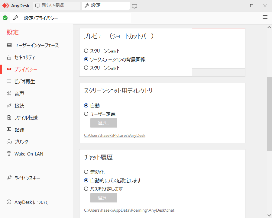Click the ライセンスキー key icon
Viewport: 272px width, 218px height.
[x=9, y=178]
